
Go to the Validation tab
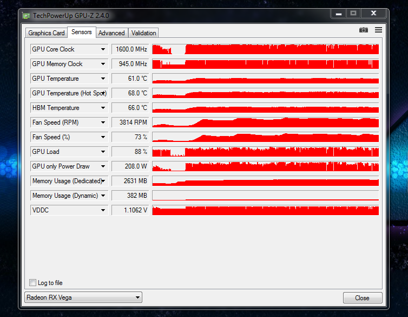click(143, 33)
